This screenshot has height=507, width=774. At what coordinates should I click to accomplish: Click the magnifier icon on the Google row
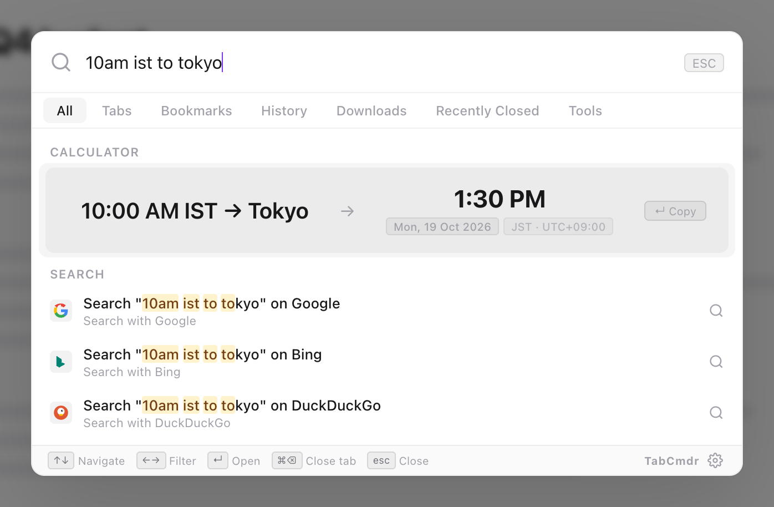coord(716,311)
